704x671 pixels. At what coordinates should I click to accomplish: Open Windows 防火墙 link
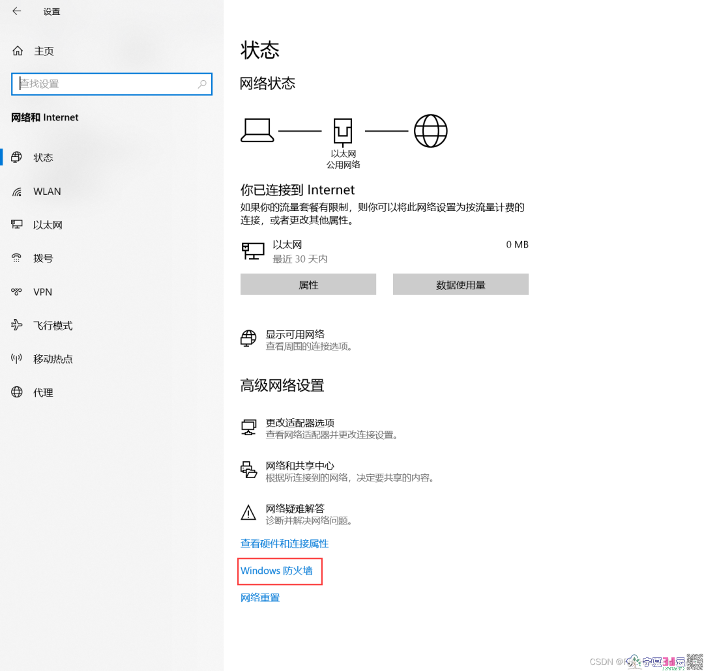(x=276, y=571)
